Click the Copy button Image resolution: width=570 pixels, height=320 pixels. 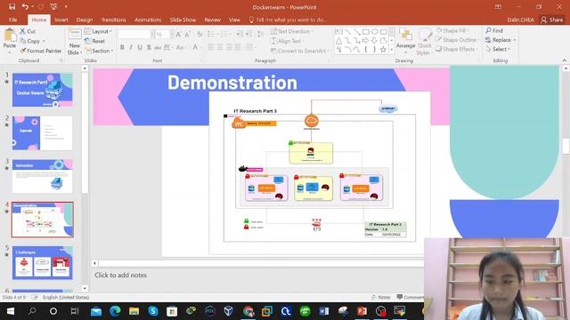click(32, 41)
